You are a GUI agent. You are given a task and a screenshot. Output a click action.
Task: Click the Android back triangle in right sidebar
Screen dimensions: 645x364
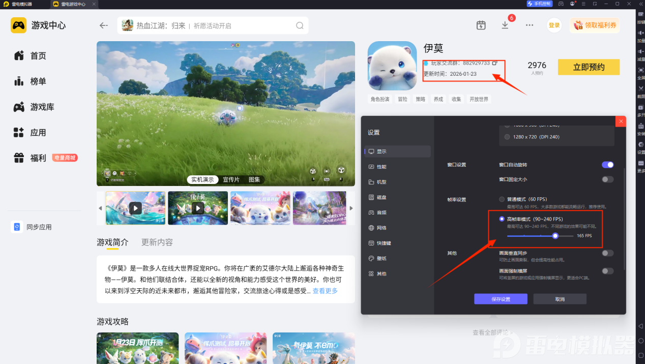click(x=641, y=326)
